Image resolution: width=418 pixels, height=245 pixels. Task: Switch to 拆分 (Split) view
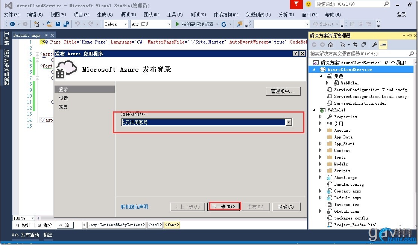coord(45,225)
